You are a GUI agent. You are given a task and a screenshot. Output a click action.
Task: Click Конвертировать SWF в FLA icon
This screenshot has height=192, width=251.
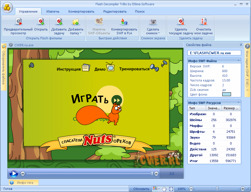(124, 22)
